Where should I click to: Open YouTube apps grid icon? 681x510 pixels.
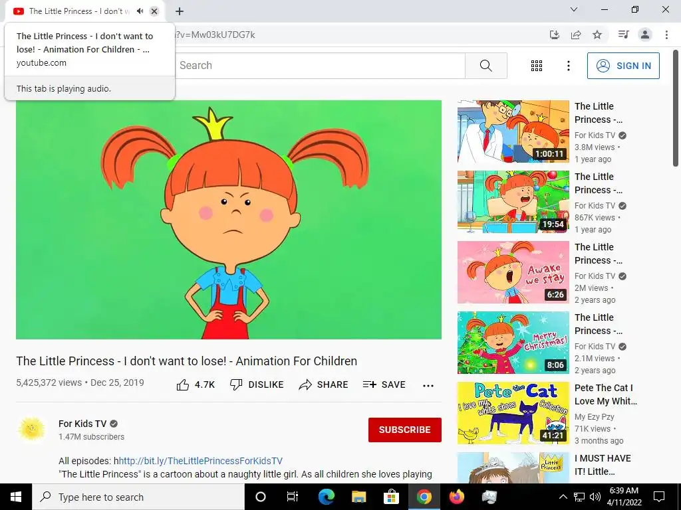(x=537, y=66)
